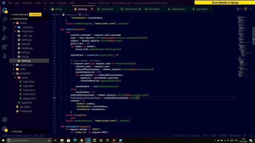Image resolution: width=255 pixels, height=143 pixels.
Task: Open the editor More Actions menu
Action: [251, 9]
